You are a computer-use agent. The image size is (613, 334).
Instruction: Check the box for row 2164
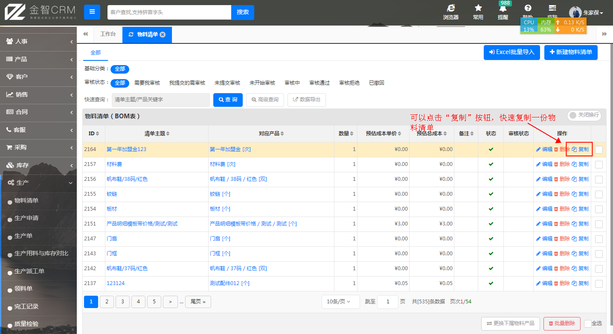click(x=599, y=150)
